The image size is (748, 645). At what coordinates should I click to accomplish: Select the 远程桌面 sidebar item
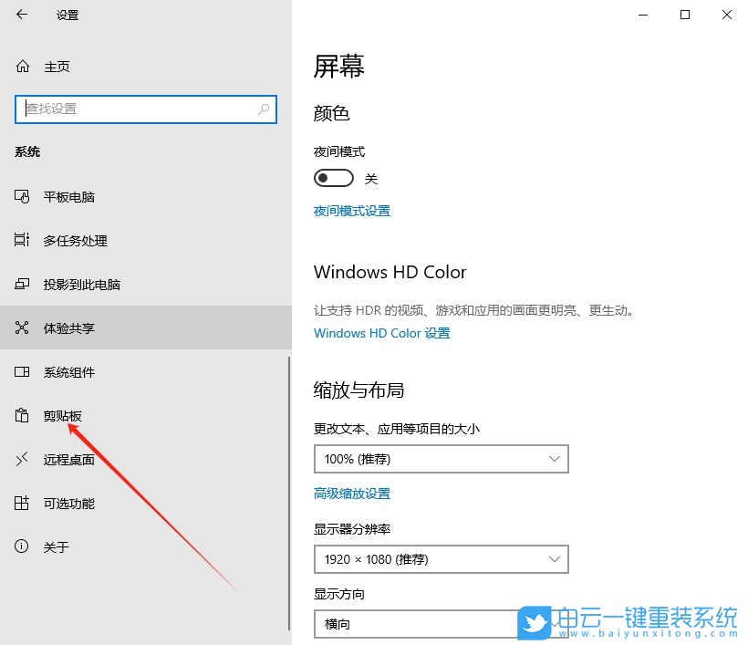68,459
